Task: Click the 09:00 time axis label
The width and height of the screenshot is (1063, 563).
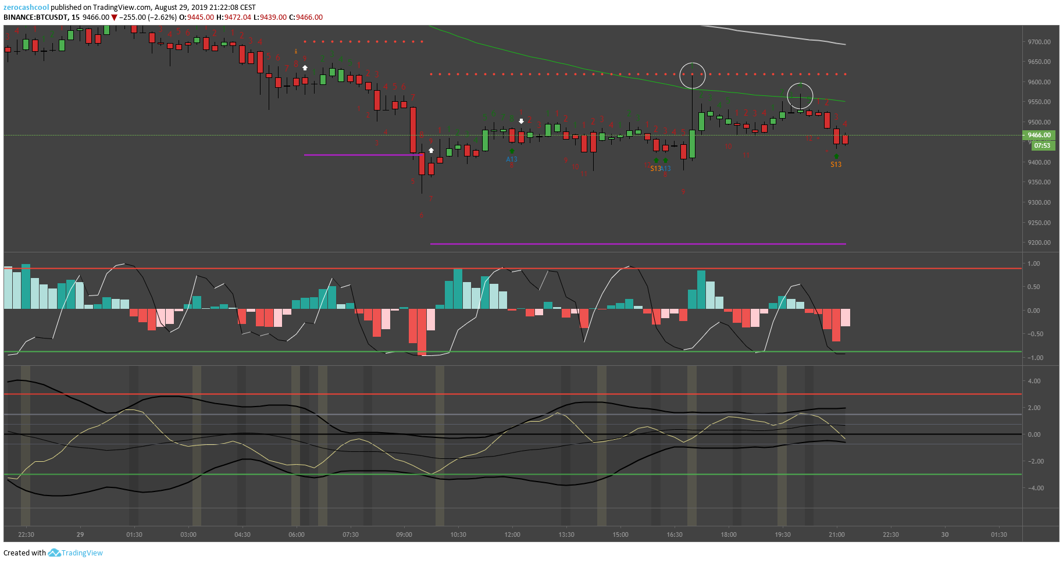Action: point(404,535)
